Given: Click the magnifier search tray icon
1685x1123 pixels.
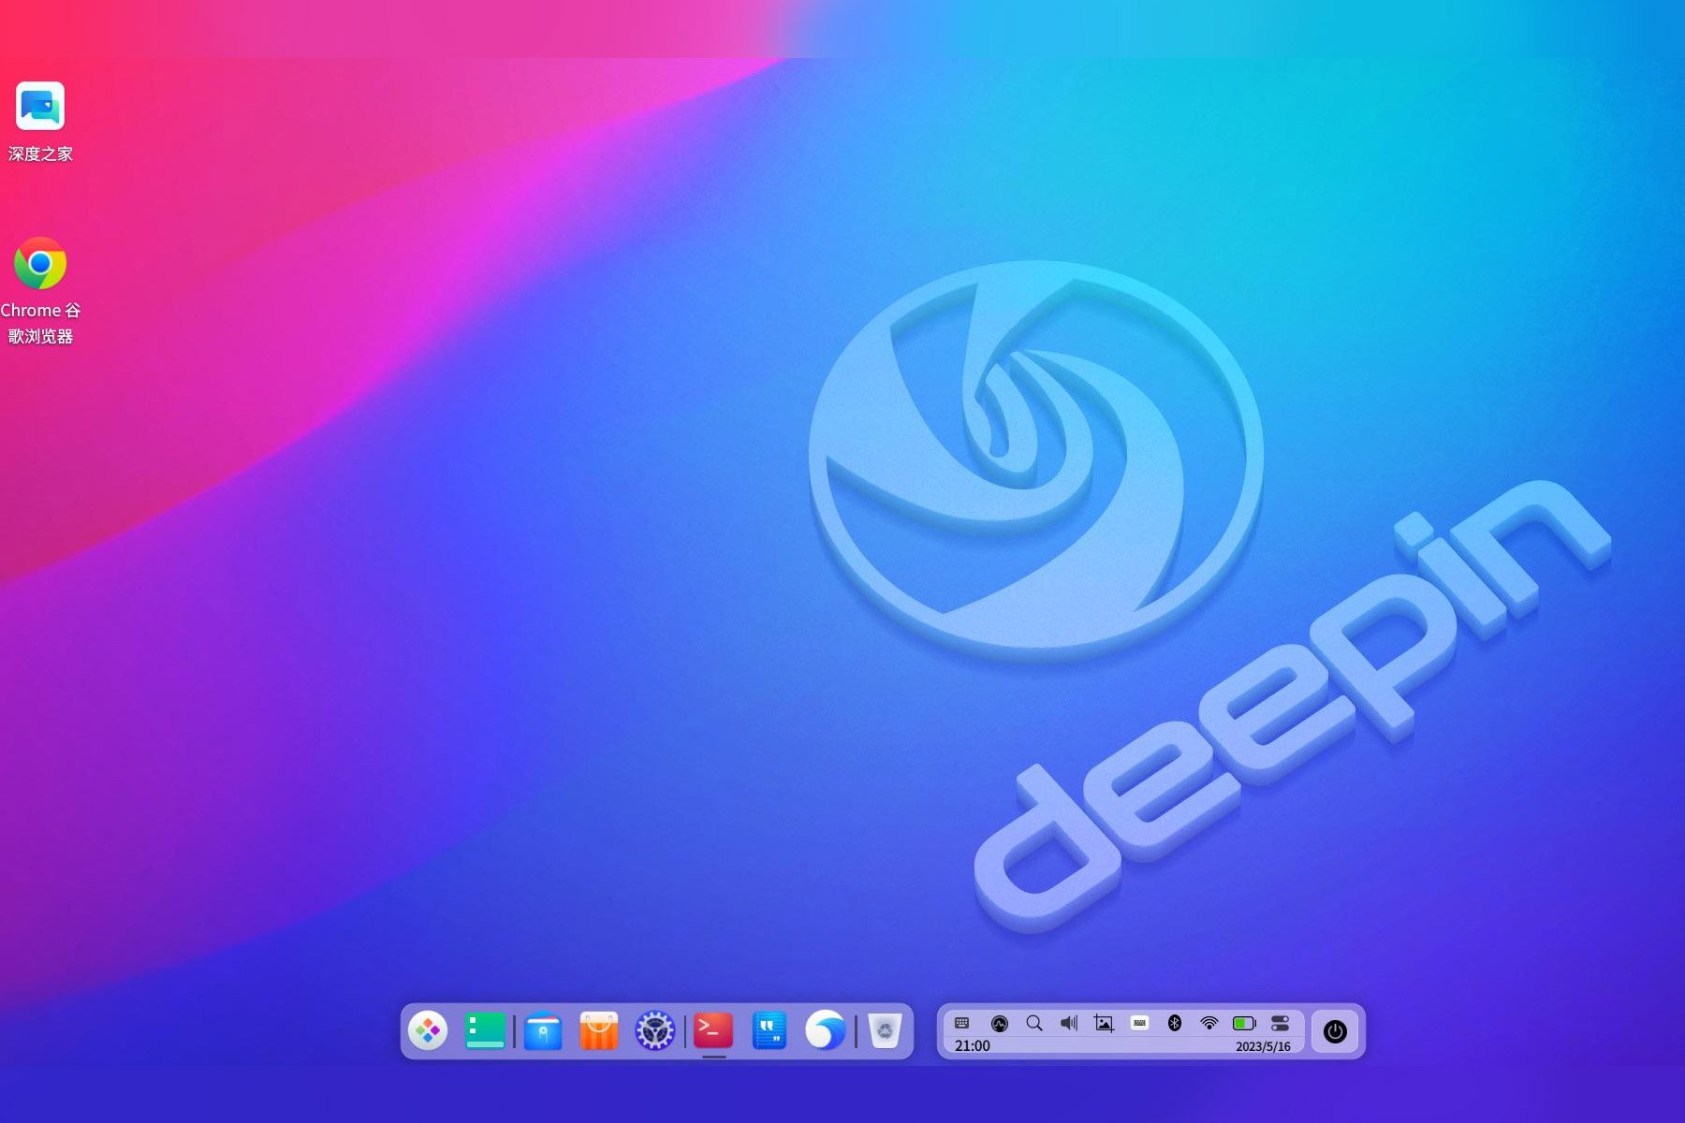Looking at the screenshot, I should [1034, 1023].
